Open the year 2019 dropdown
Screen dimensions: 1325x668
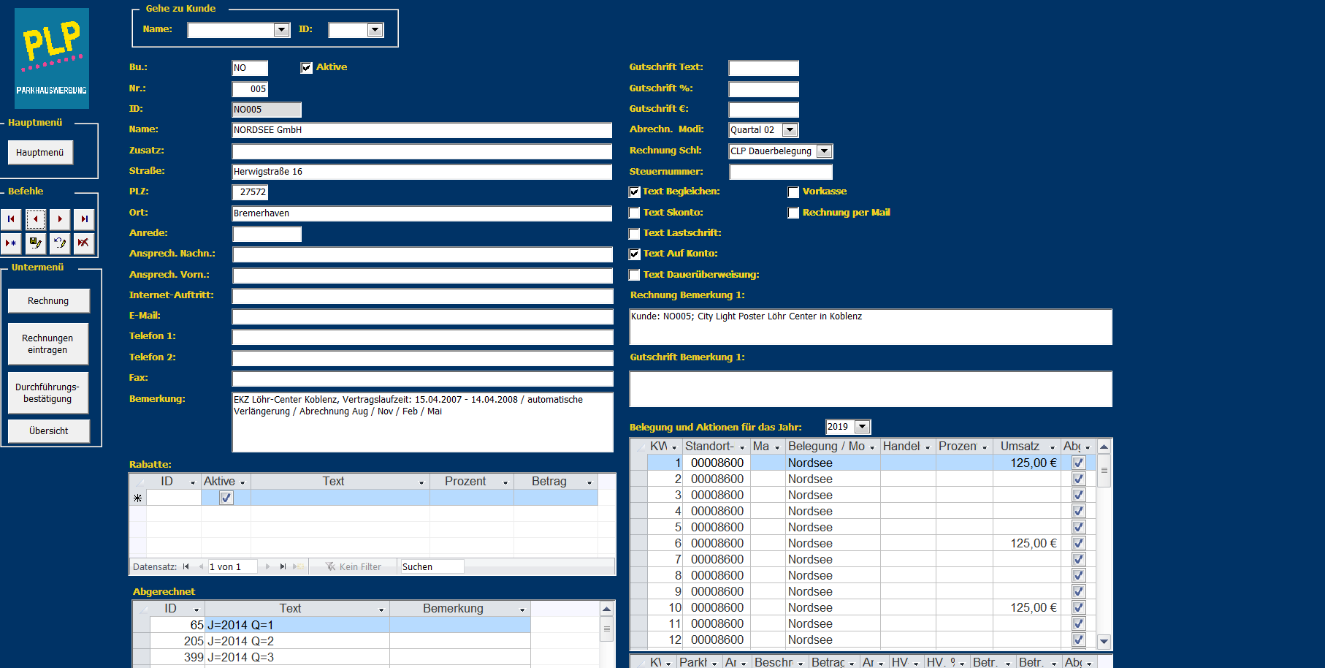(863, 427)
